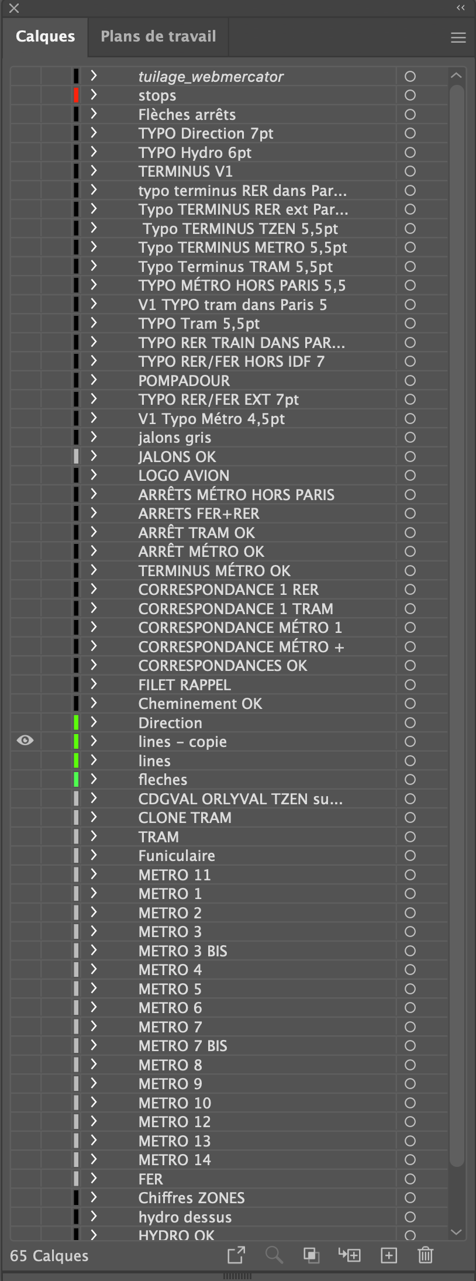
Task: Open the Calques panel hamburger menu
Action: (x=458, y=37)
